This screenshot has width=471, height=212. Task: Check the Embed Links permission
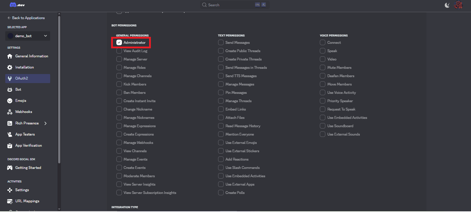tap(221, 109)
